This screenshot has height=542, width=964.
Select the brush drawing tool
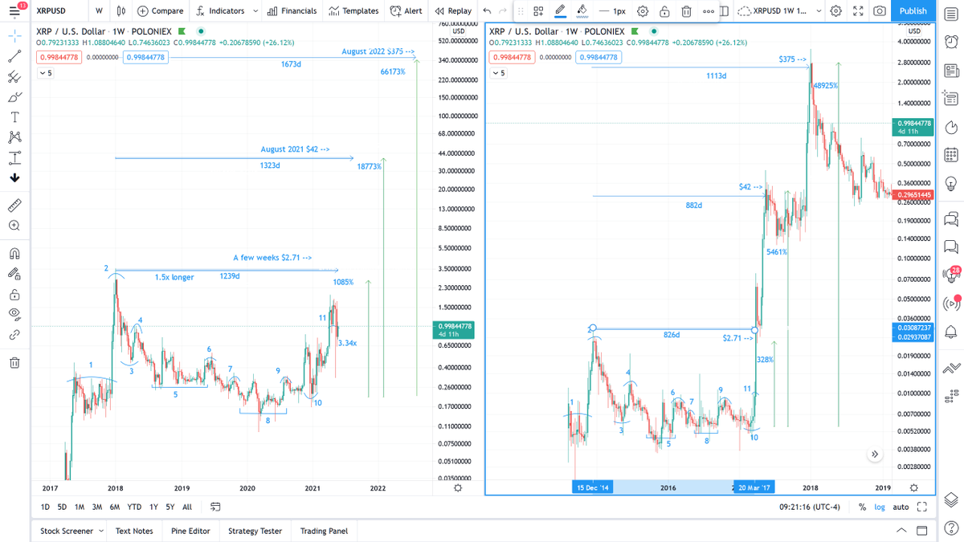point(14,97)
